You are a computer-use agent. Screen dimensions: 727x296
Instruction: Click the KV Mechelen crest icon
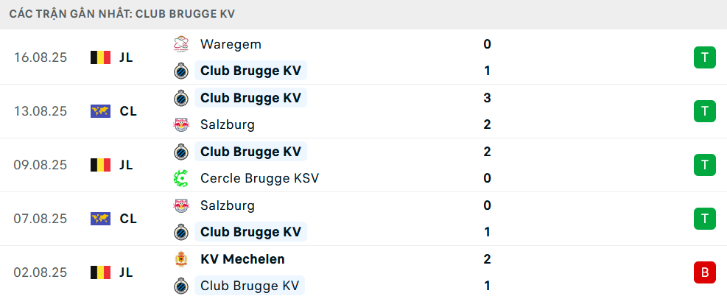[180, 259]
